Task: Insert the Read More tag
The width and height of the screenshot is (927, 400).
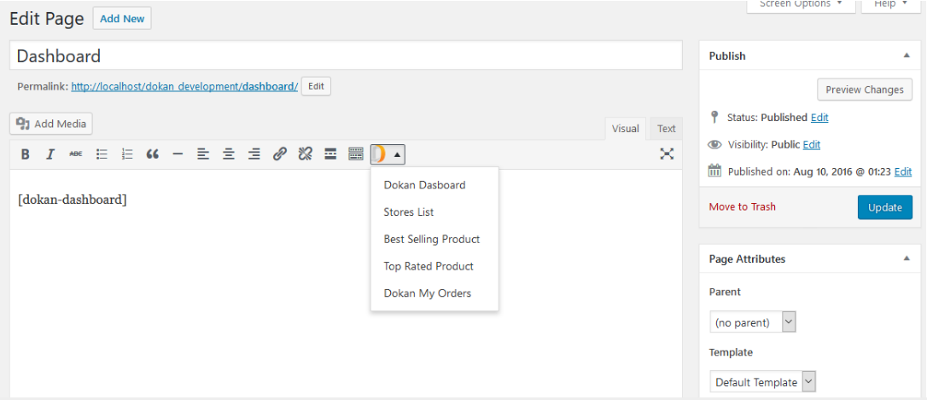Action: (330, 155)
